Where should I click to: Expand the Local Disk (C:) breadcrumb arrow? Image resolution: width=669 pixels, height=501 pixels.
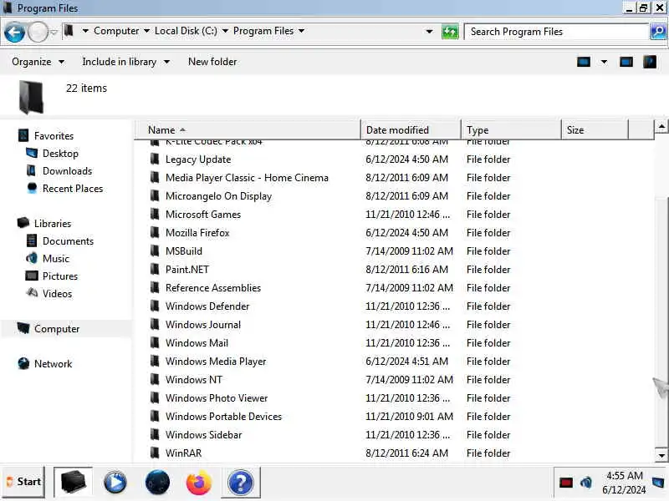point(225,31)
